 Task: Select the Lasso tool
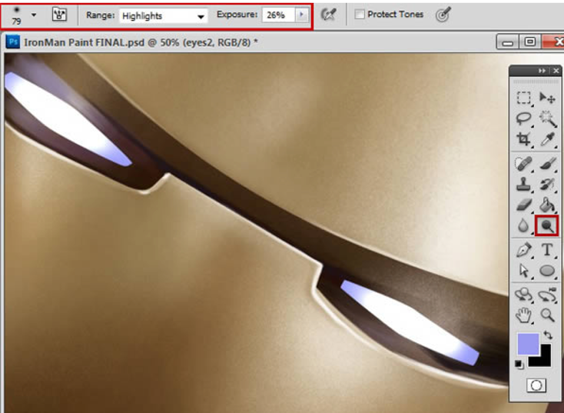tap(524, 118)
